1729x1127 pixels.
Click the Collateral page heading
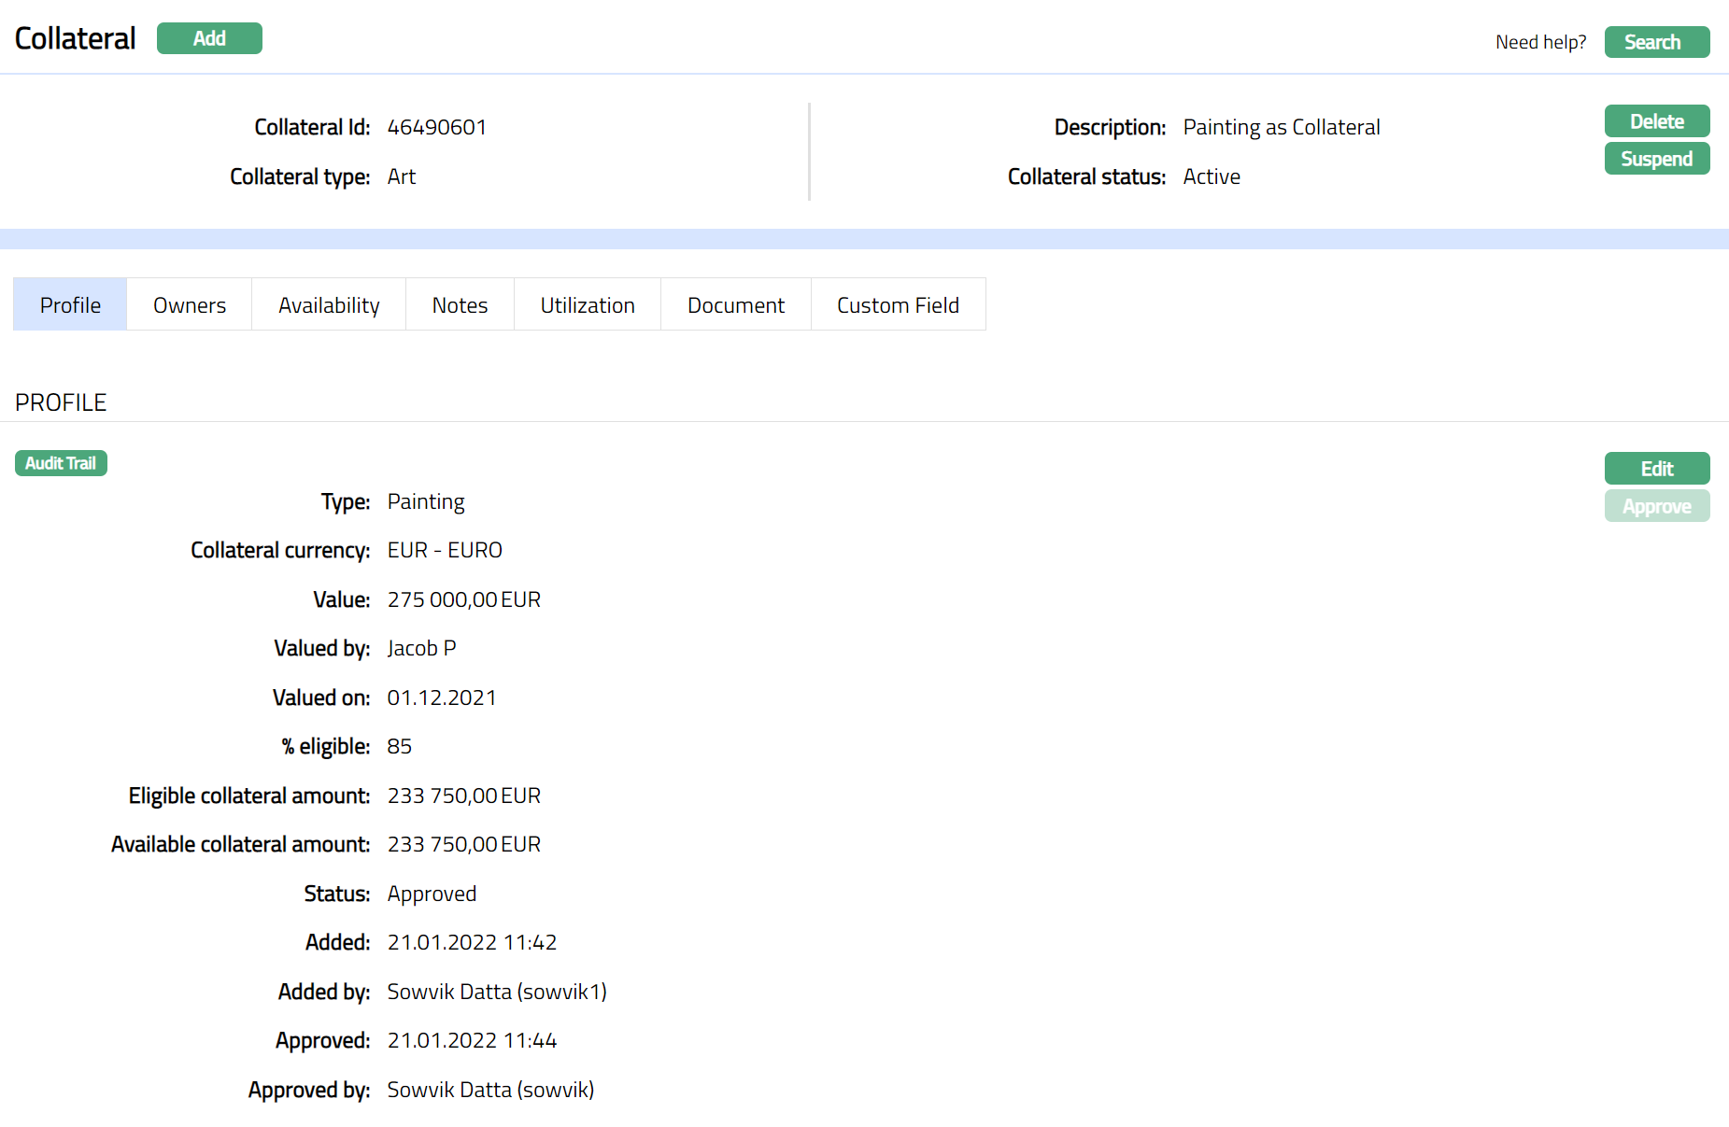coord(76,38)
